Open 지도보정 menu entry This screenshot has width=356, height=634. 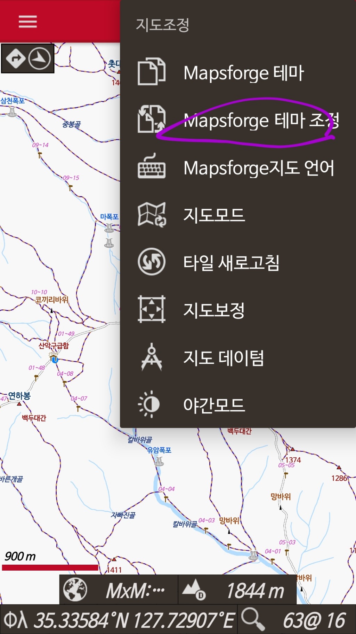pos(238,309)
